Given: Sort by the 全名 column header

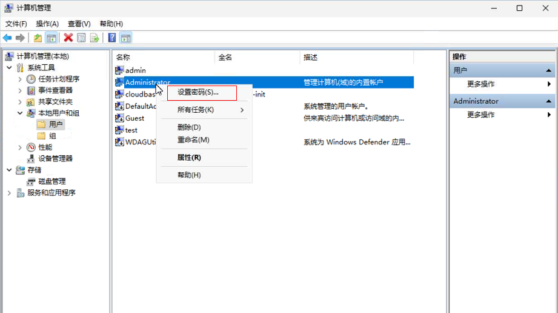Looking at the screenshot, I should 257,58.
